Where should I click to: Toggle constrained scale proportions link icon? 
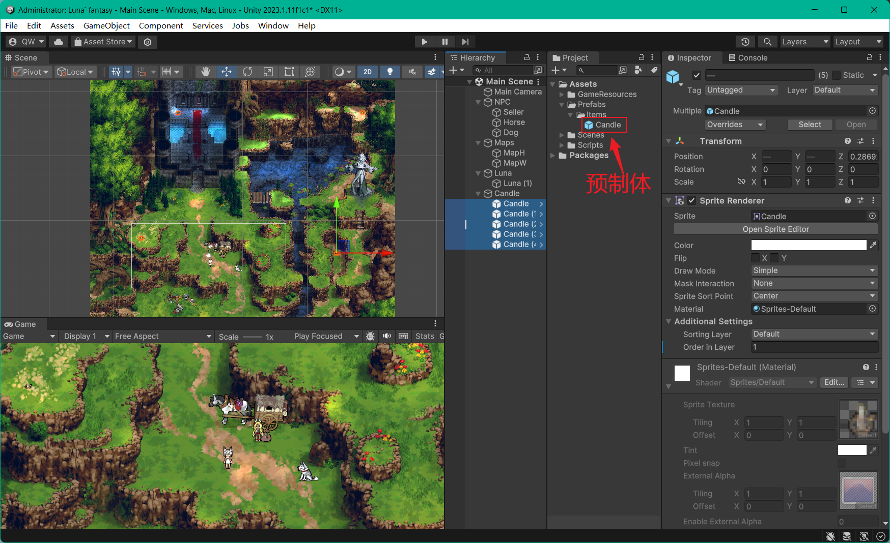pyautogui.click(x=741, y=182)
